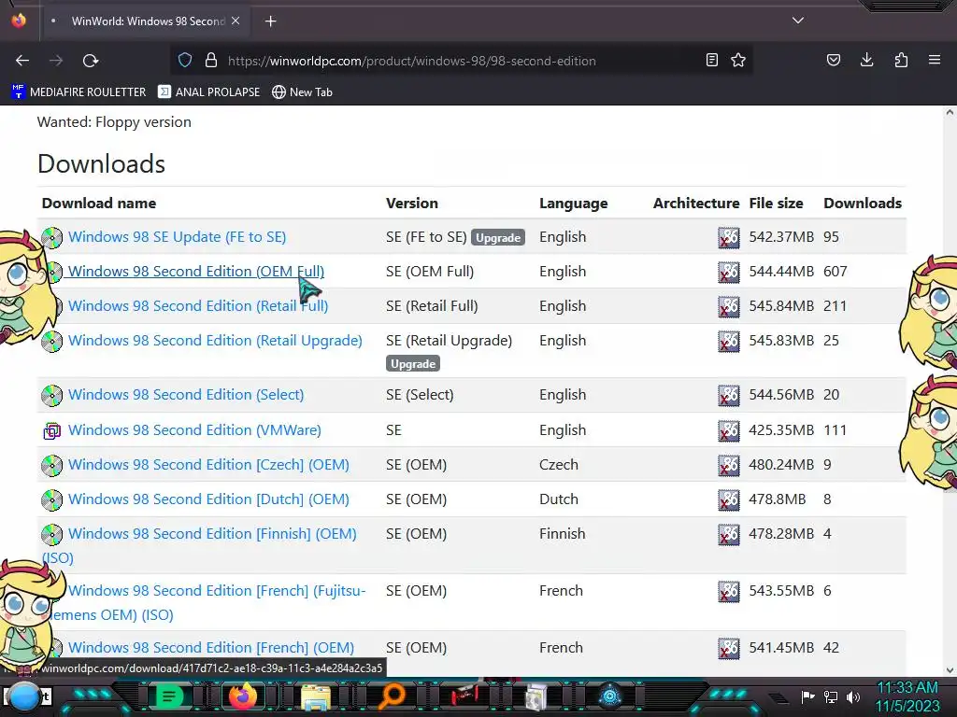
Task: Open the Firefox hamburger application menu
Action: (935, 61)
